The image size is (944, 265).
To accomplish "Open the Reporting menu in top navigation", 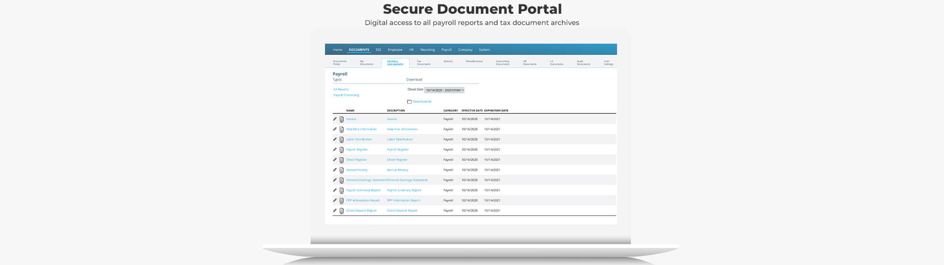I will tap(427, 50).
